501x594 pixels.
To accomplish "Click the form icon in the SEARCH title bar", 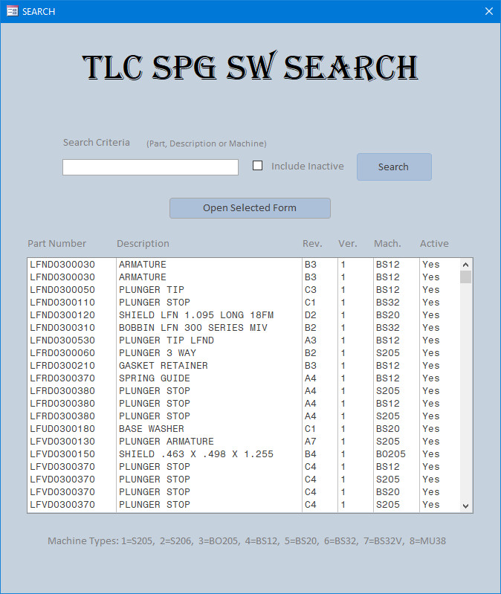I will (x=12, y=11).
